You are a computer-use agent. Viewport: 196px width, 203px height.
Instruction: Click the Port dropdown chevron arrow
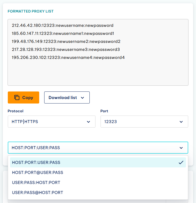181,122
